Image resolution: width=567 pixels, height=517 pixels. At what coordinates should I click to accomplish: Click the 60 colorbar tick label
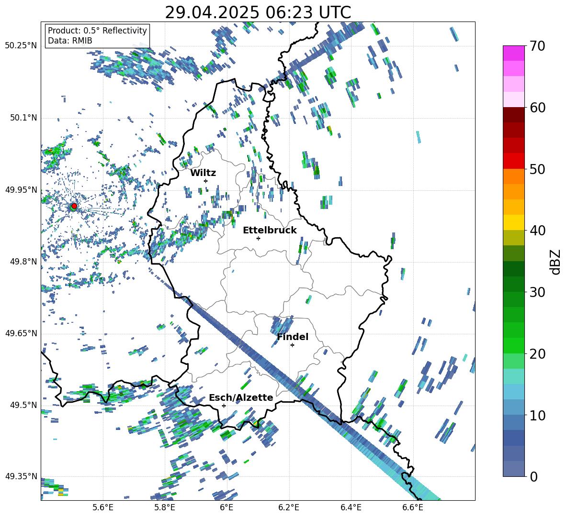537,108
